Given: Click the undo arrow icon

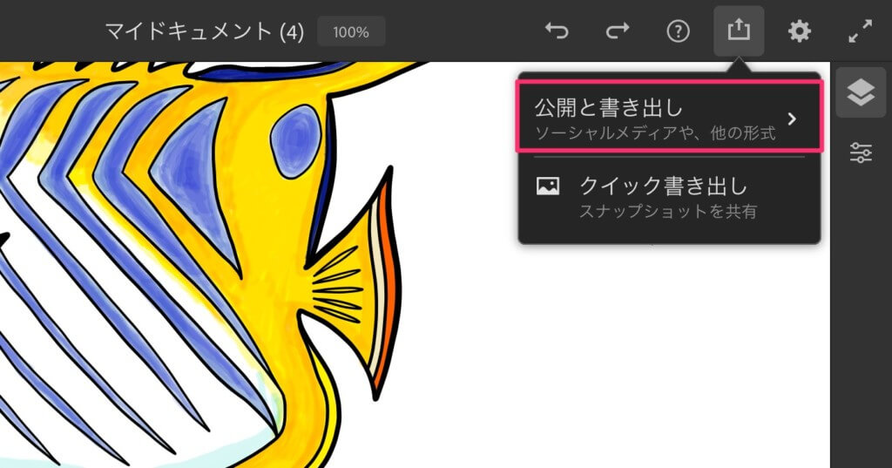Looking at the screenshot, I should point(557,31).
